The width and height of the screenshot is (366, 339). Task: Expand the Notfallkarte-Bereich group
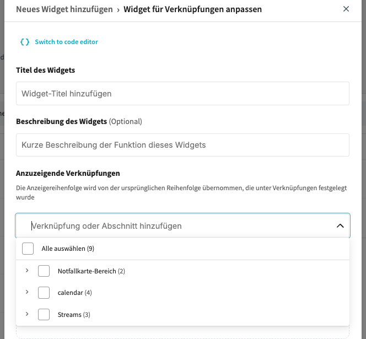point(27,271)
